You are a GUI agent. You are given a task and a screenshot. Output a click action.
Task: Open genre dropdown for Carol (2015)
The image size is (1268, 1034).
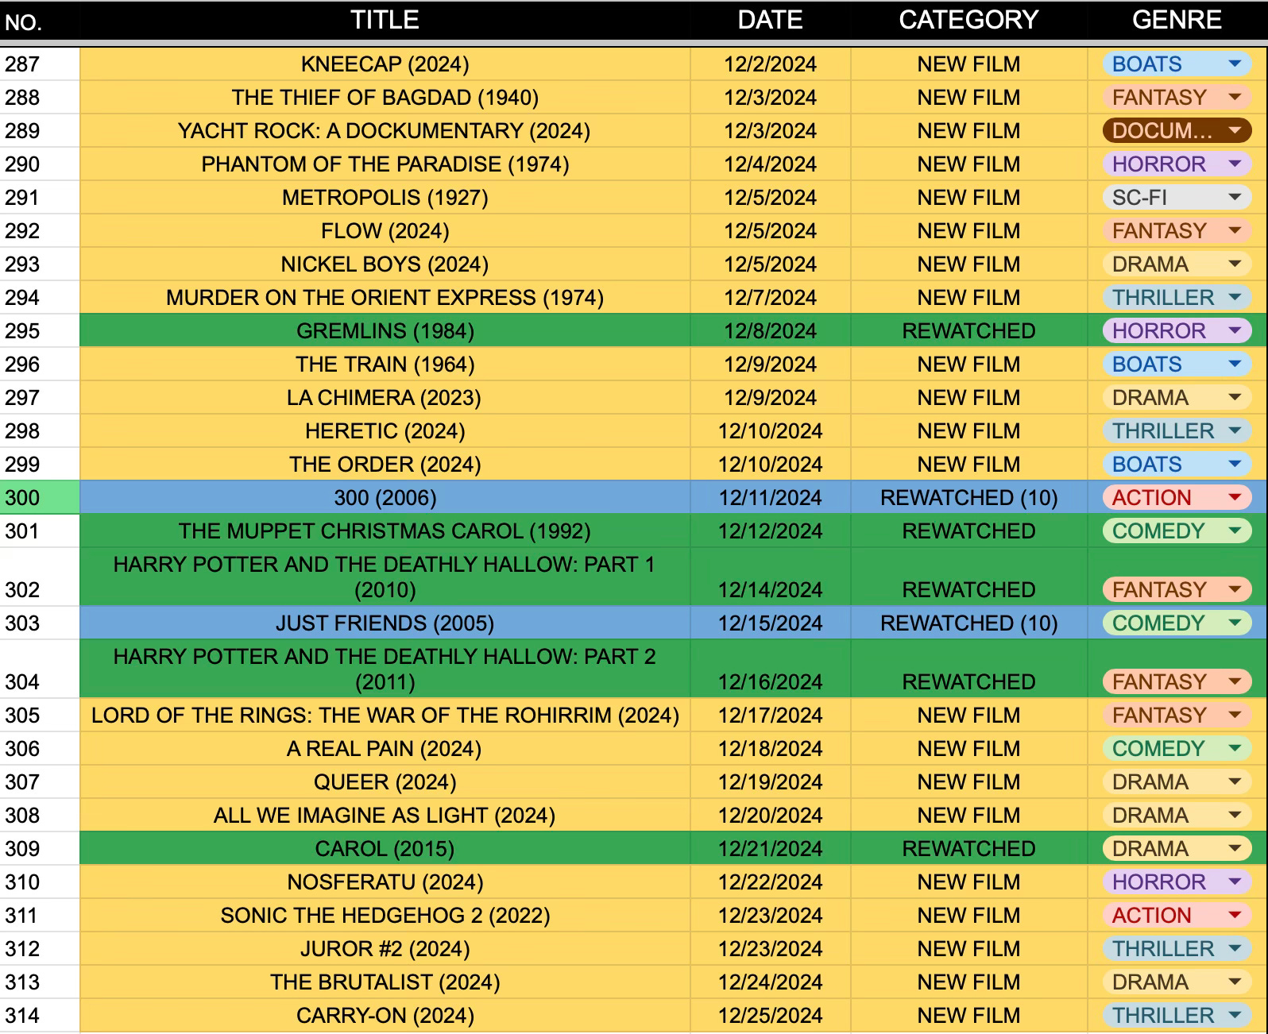(1177, 849)
